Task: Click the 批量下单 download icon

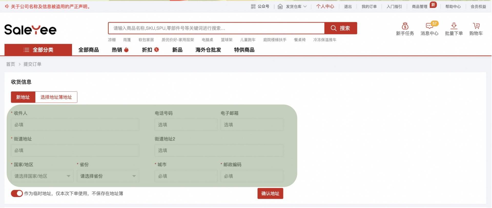Action: 454,26
